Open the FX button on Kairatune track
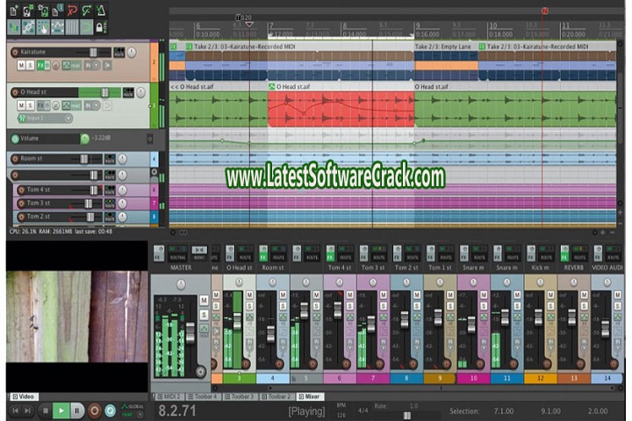Image resolution: width=632 pixels, height=421 pixels. point(41,66)
